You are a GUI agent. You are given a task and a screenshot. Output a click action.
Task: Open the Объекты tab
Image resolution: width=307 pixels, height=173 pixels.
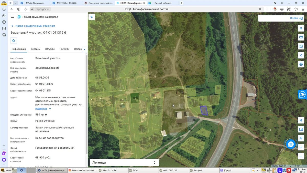tap(50, 49)
